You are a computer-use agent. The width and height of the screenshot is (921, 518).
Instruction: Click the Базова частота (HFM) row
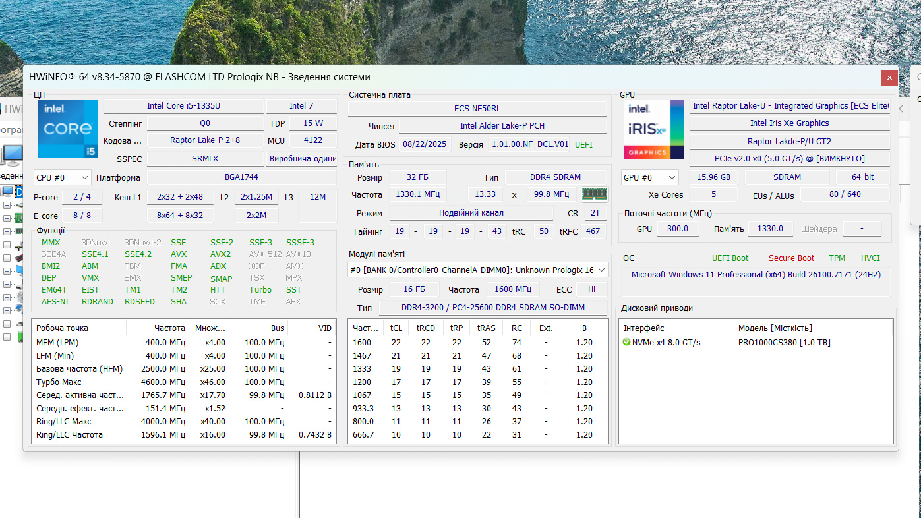click(183, 368)
